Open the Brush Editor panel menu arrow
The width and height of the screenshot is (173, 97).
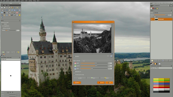(x=20, y=58)
